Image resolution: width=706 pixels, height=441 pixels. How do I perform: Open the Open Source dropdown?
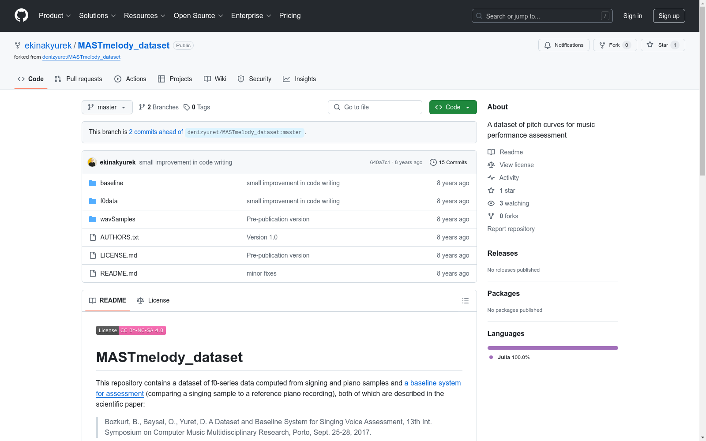tap(199, 16)
